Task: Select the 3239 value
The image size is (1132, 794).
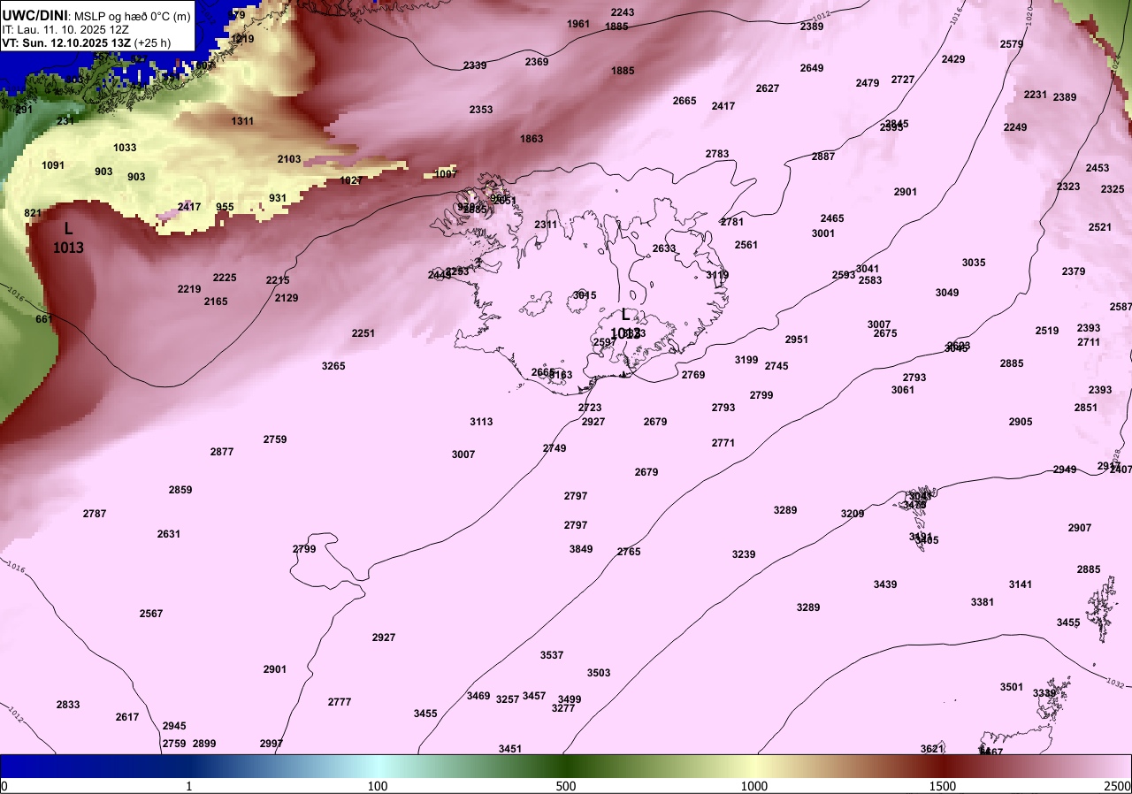Action: (x=744, y=554)
